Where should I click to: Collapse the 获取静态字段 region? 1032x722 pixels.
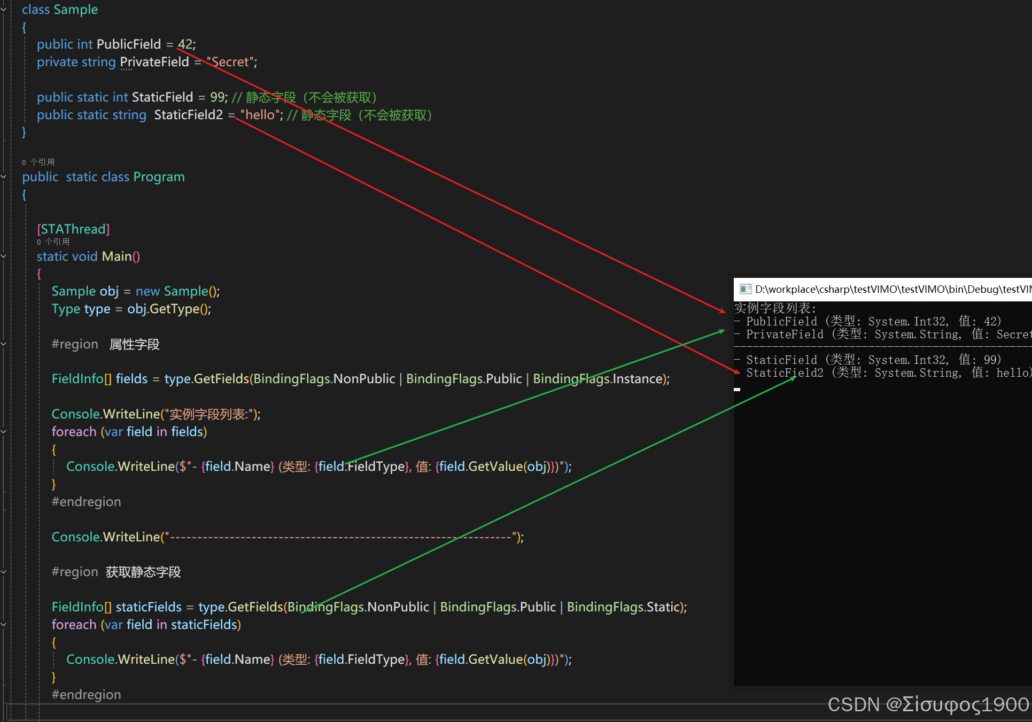point(4,572)
